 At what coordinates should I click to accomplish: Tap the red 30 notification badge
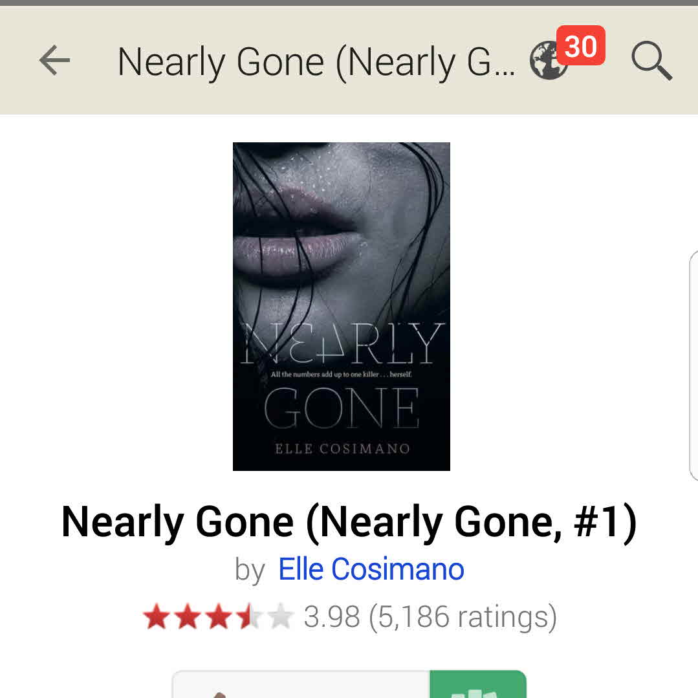coord(580,45)
